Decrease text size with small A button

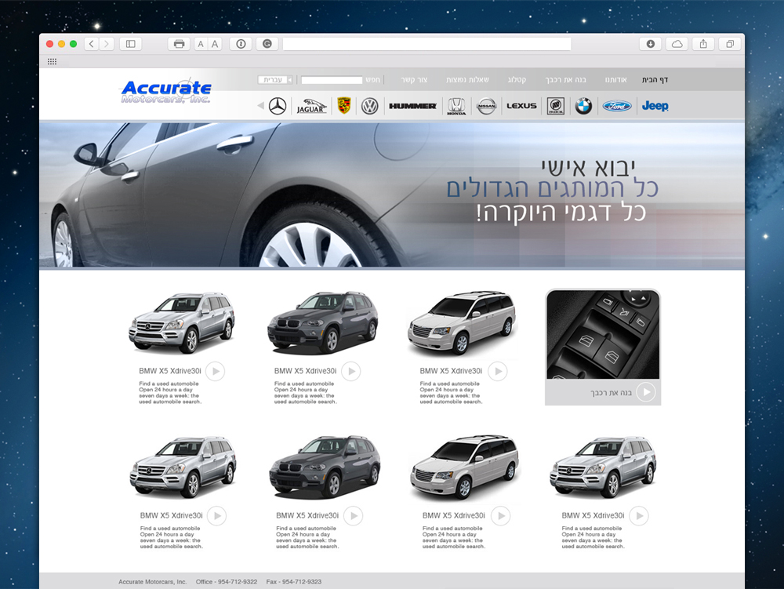(x=201, y=44)
